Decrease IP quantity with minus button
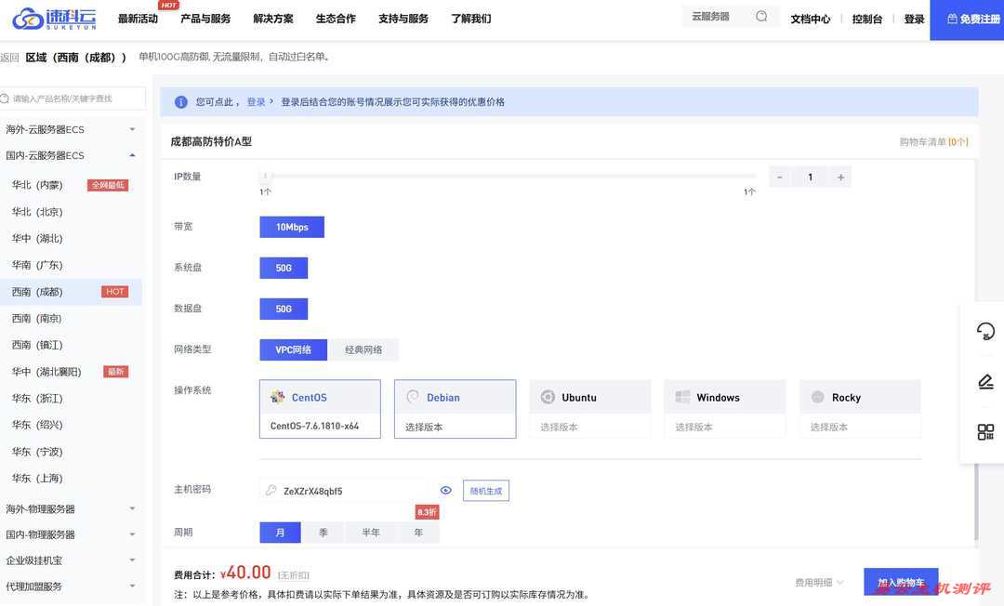 (x=780, y=177)
